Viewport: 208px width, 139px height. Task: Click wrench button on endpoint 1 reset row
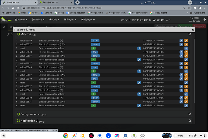[139, 48]
